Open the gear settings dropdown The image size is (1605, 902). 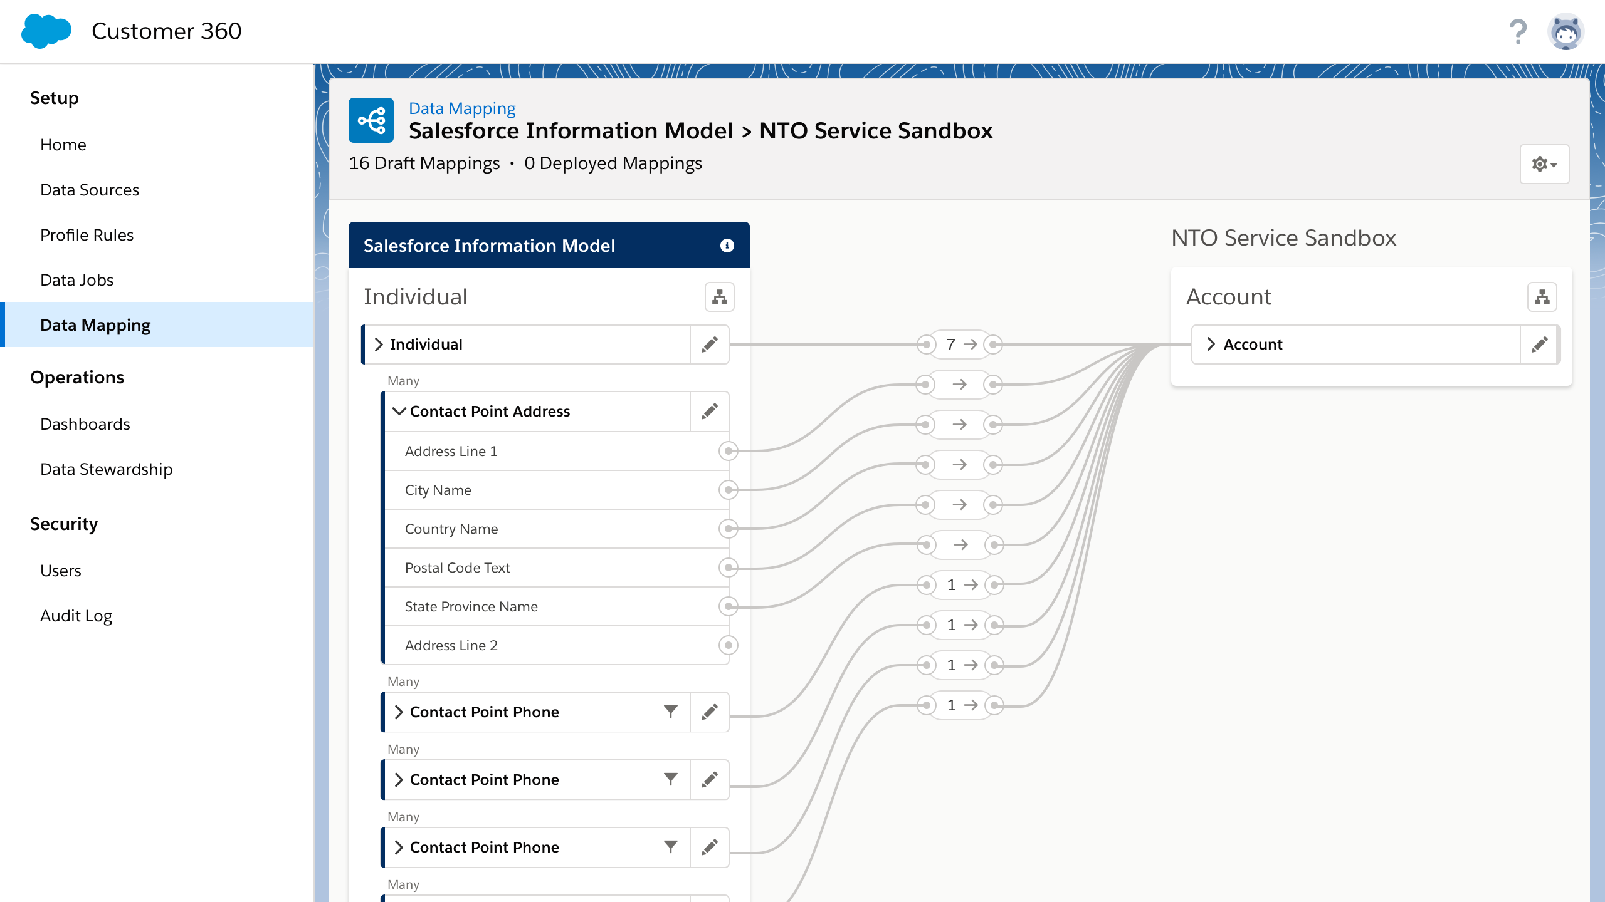coord(1544,164)
